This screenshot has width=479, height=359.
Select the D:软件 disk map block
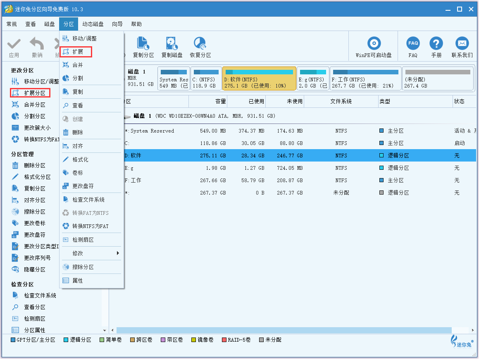[x=259, y=79]
